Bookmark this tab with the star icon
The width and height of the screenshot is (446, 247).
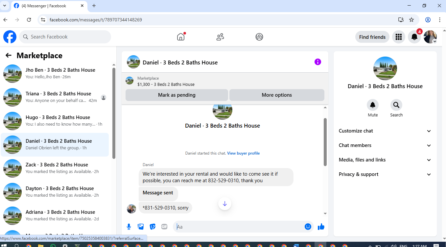click(411, 20)
